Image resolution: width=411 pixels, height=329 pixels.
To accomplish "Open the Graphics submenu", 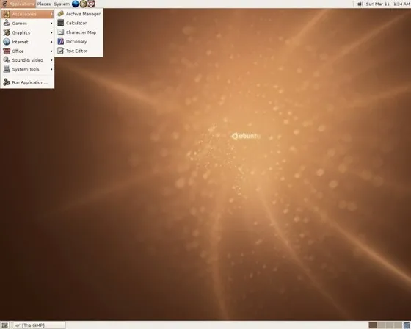I will click(27, 32).
